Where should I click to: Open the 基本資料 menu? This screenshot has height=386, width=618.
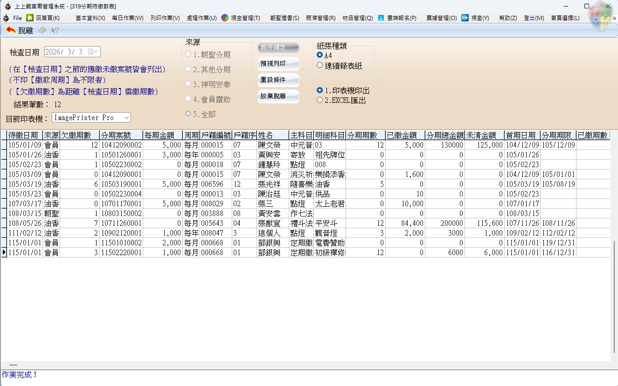pos(90,18)
